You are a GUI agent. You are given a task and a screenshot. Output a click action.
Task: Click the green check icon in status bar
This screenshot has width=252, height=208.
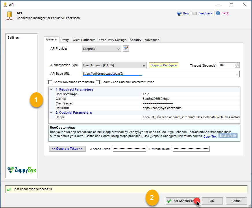tap(9, 189)
